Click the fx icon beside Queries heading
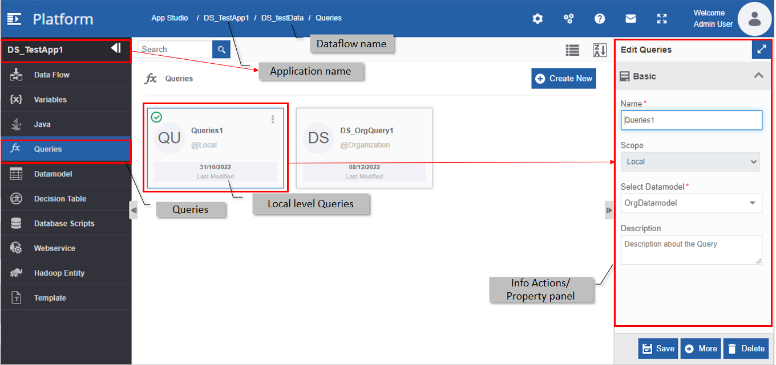776x365 pixels. click(151, 79)
